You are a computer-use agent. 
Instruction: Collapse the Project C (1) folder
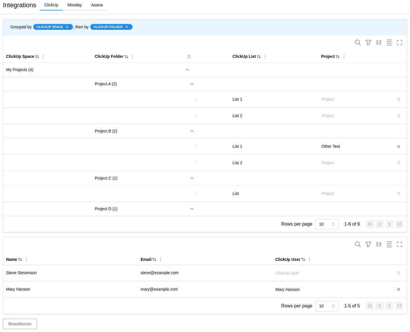point(192,178)
